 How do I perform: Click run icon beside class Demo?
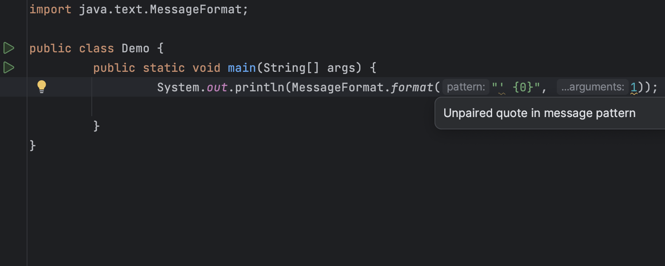click(x=9, y=48)
